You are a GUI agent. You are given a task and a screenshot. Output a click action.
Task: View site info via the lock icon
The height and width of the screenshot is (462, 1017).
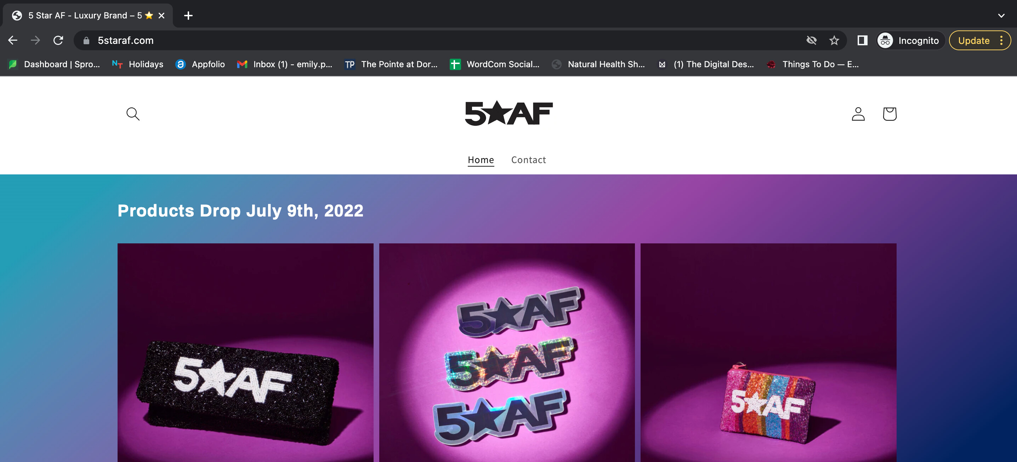[x=86, y=41]
